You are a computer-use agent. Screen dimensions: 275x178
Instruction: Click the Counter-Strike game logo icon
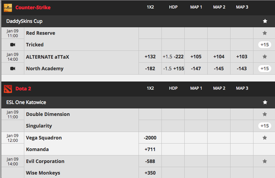click(x=8, y=8)
